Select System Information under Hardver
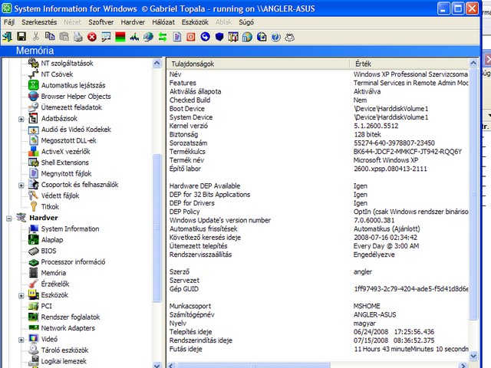 [x=70, y=228]
